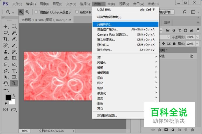This screenshot has width=202, height=134.
Task: Expand the 模糊 filter submenu
Action: pos(126,67)
